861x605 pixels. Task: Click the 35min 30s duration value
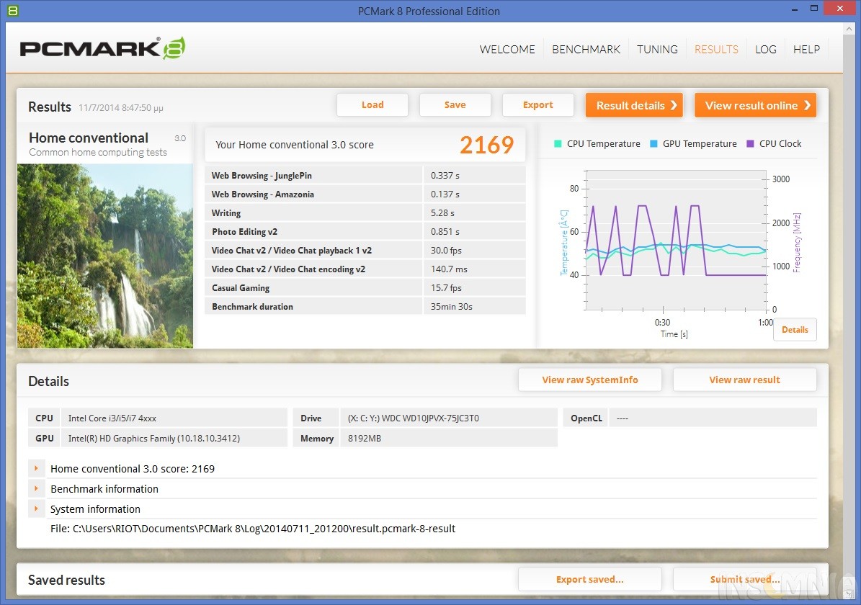[x=451, y=306]
